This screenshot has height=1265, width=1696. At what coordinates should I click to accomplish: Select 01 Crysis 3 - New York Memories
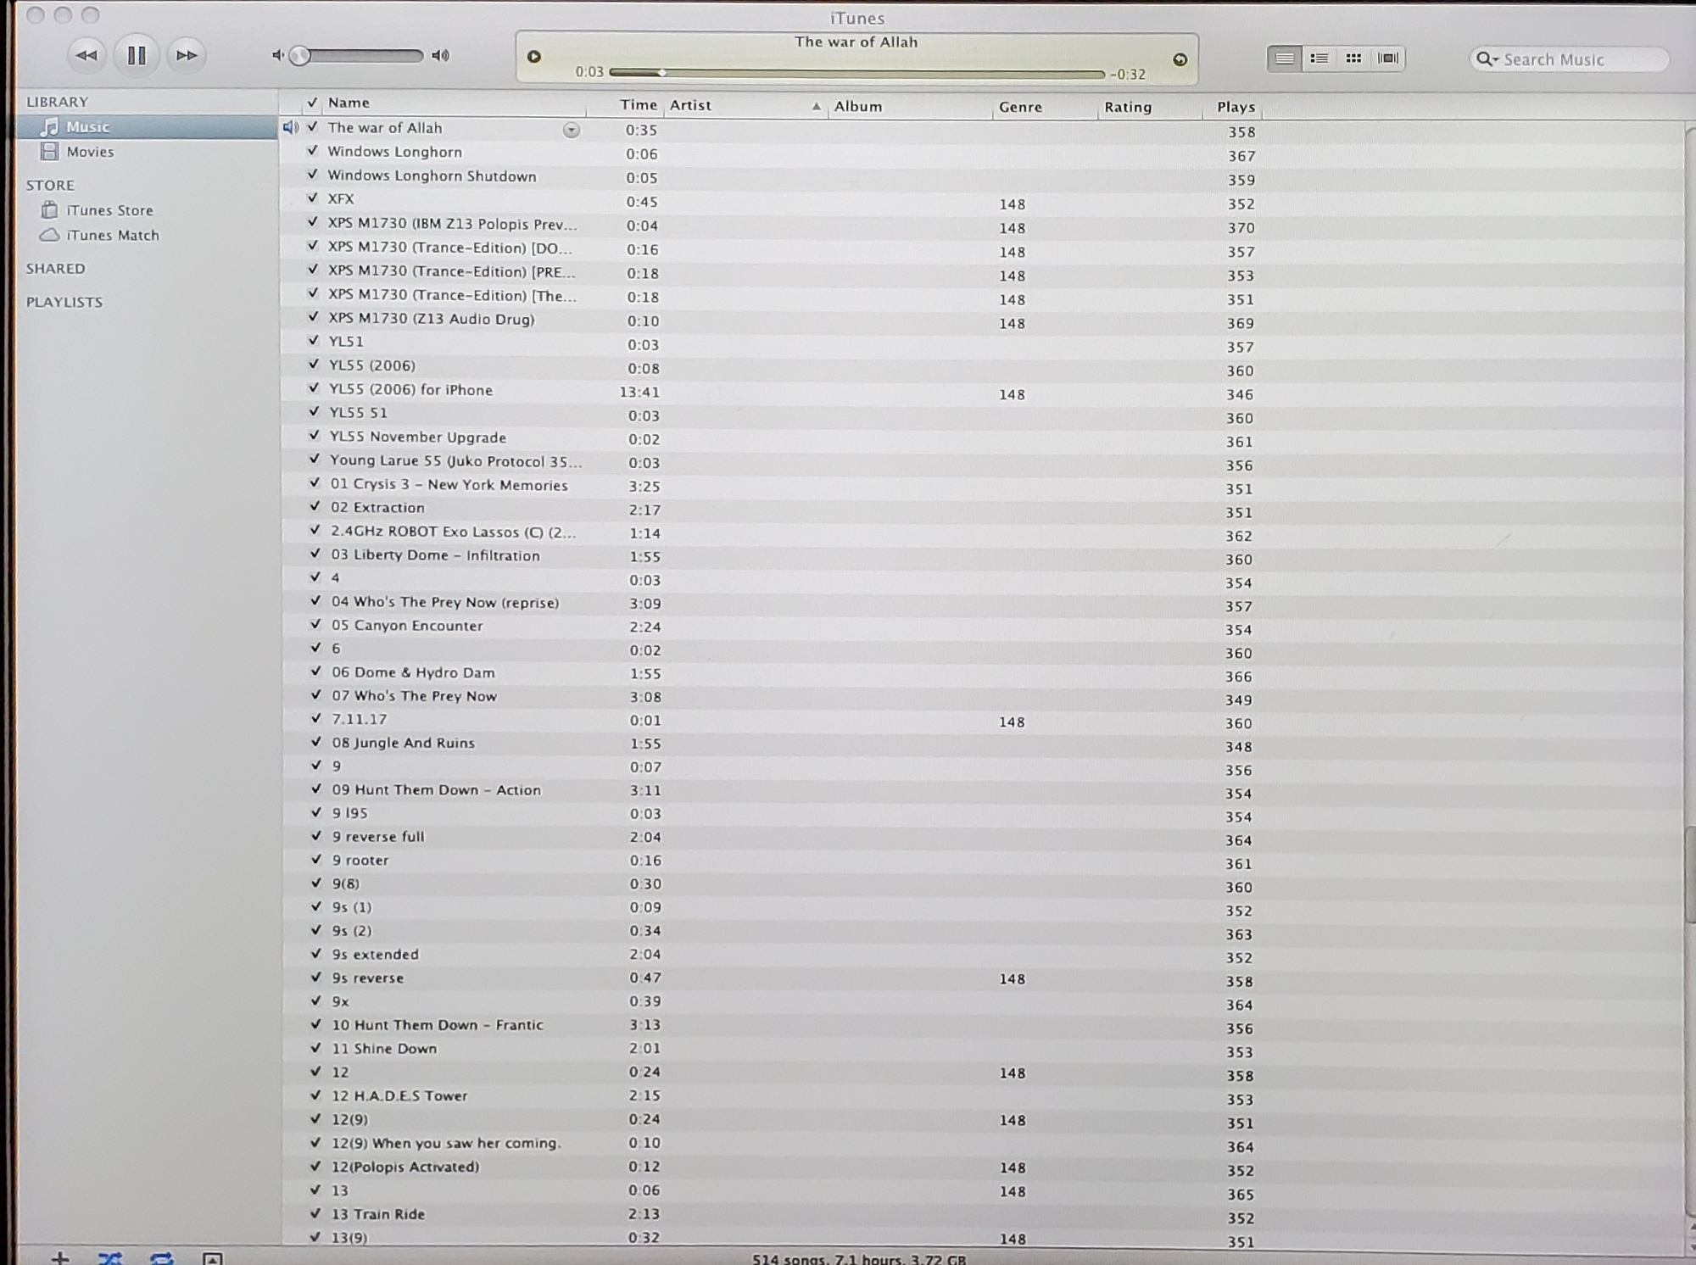449,485
